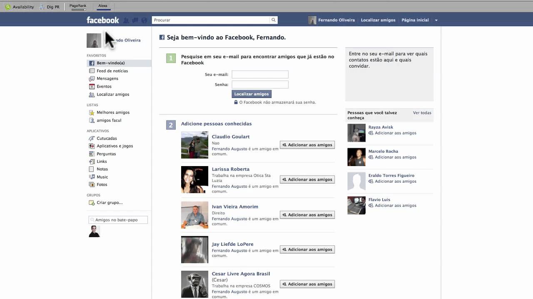Image resolution: width=533 pixels, height=299 pixels.
Task: Click the Feed de notícias icon
Action: 92,71
